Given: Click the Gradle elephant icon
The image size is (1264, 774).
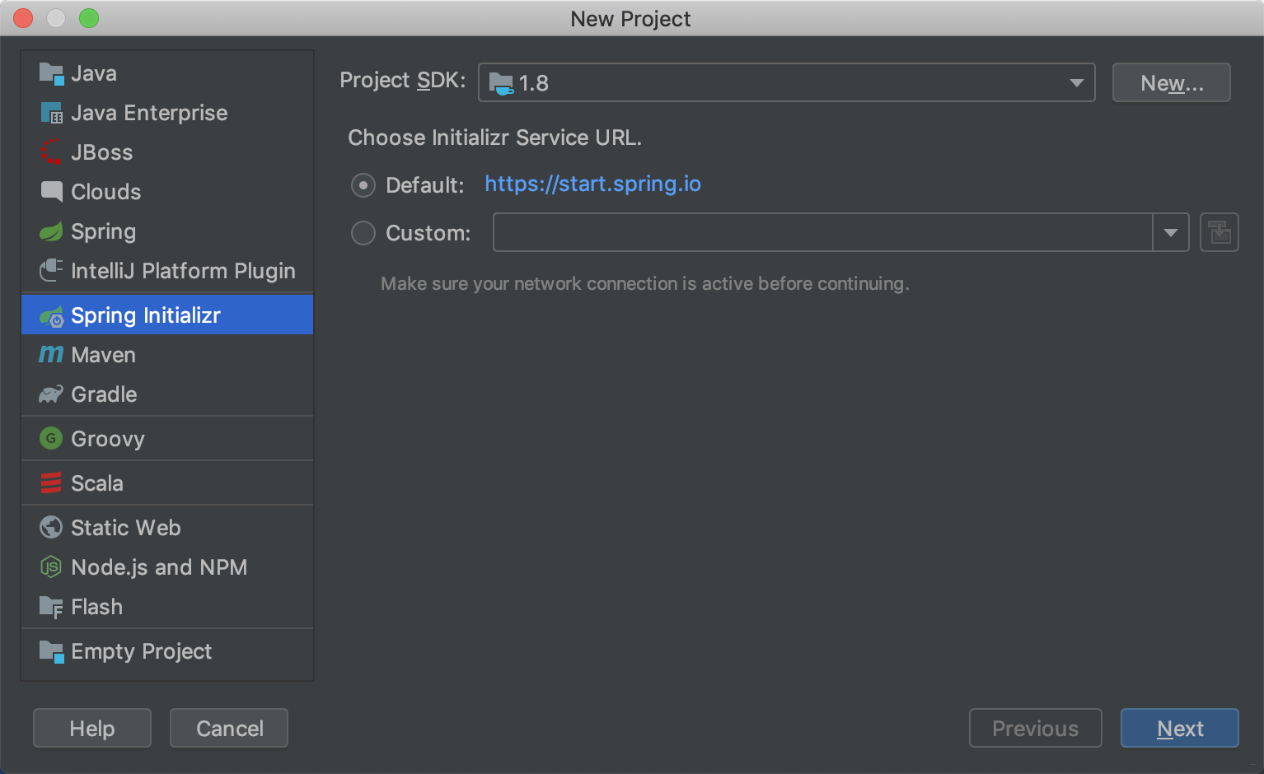Looking at the screenshot, I should [x=51, y=394].
